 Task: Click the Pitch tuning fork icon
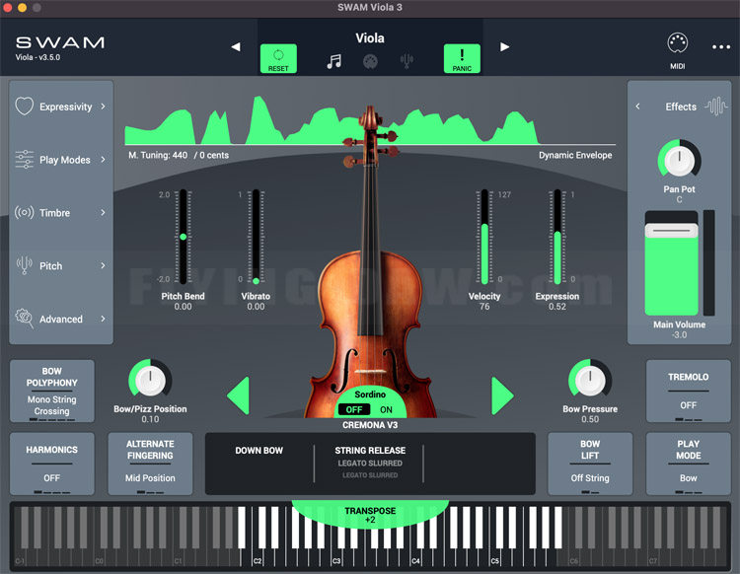[25, 265]
